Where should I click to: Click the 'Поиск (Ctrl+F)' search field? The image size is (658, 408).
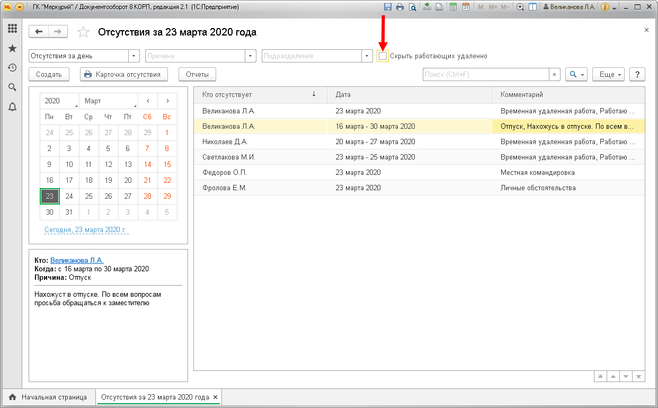point(486,74)
